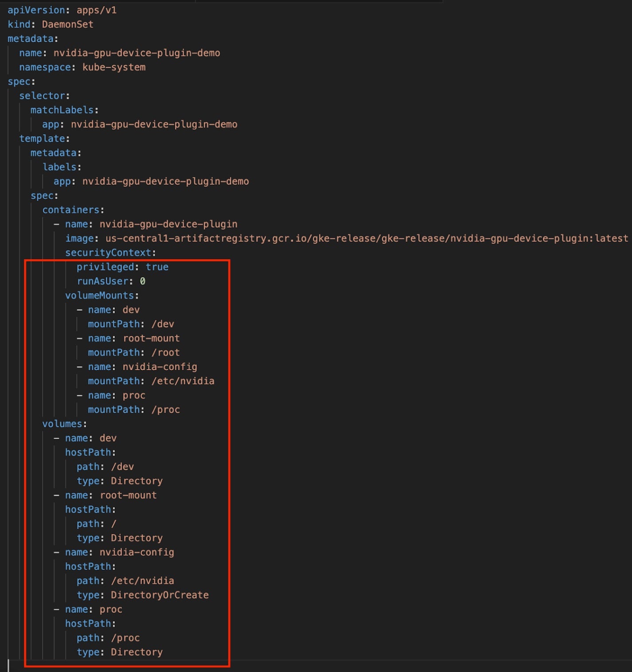Click the DaemonSet kind value
Viewport: 632px width, 672px height.
(67, 24)
